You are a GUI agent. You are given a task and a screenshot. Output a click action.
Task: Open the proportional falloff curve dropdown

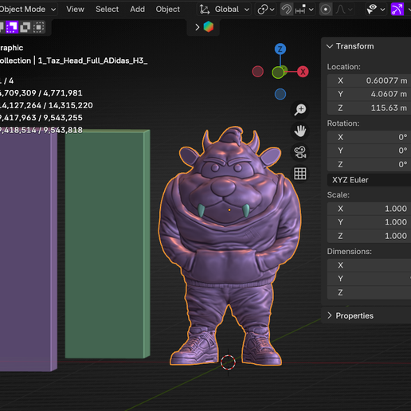click(x=344, y=10)
